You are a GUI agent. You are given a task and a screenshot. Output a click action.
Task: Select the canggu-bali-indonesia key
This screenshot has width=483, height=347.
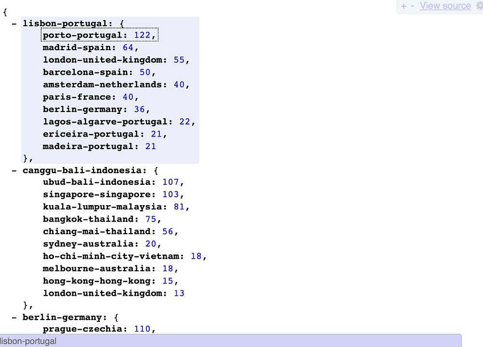pos(82,170)
